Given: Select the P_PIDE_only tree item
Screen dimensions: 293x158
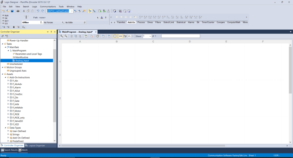Looking at the screenshot, I should point(18,118).
